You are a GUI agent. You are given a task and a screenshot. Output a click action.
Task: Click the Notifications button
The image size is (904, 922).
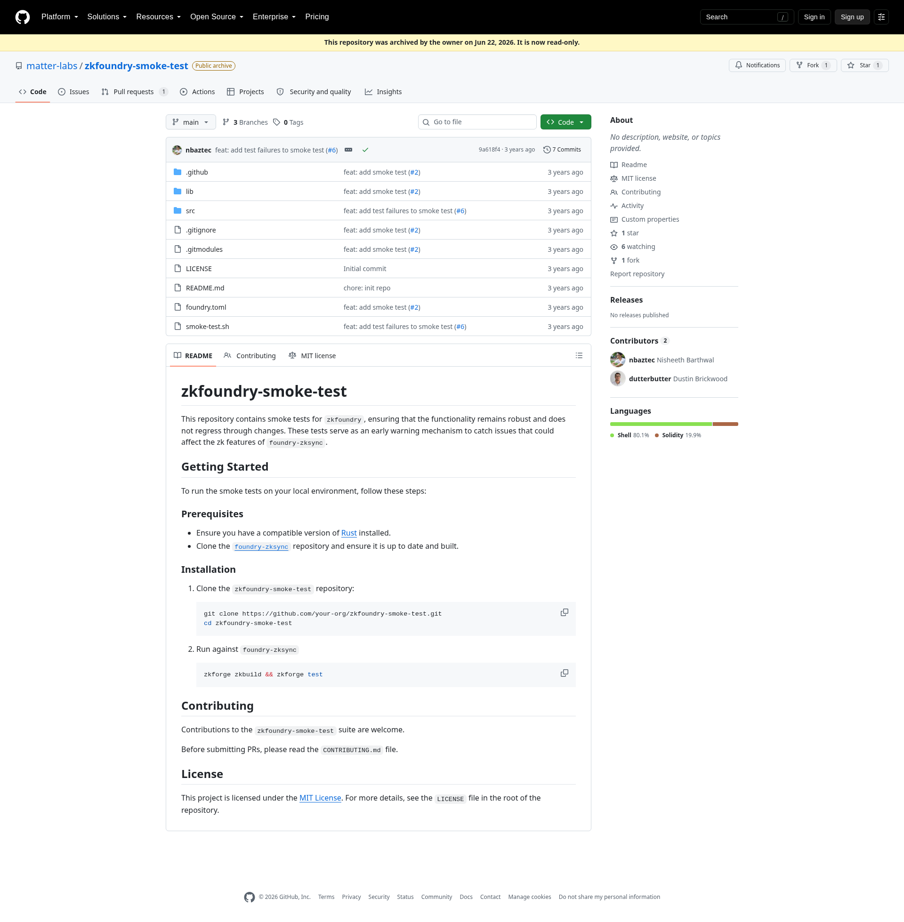(x=757, y=65)
